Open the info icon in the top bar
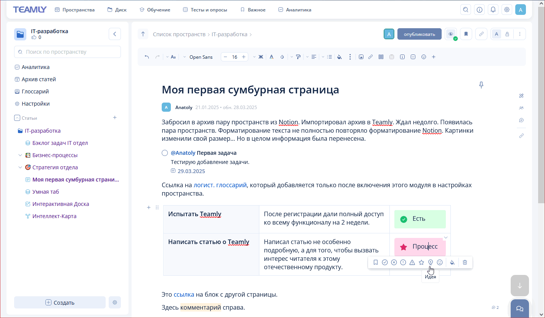The image size is (545, 318). (479, 10)
